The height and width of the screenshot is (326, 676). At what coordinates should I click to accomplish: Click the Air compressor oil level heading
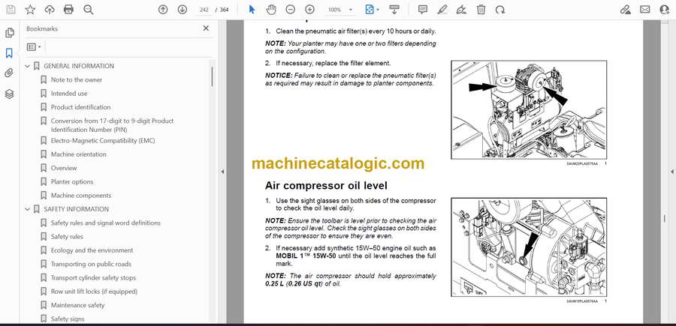point(326,186)
